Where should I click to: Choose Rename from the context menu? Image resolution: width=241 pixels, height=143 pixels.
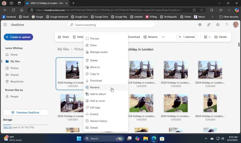click(94, 87)
